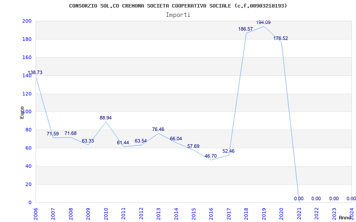Viewport: 356px width, 222px height.
Task: Click the 52.46 data label
Action: (x=229, y=151)
